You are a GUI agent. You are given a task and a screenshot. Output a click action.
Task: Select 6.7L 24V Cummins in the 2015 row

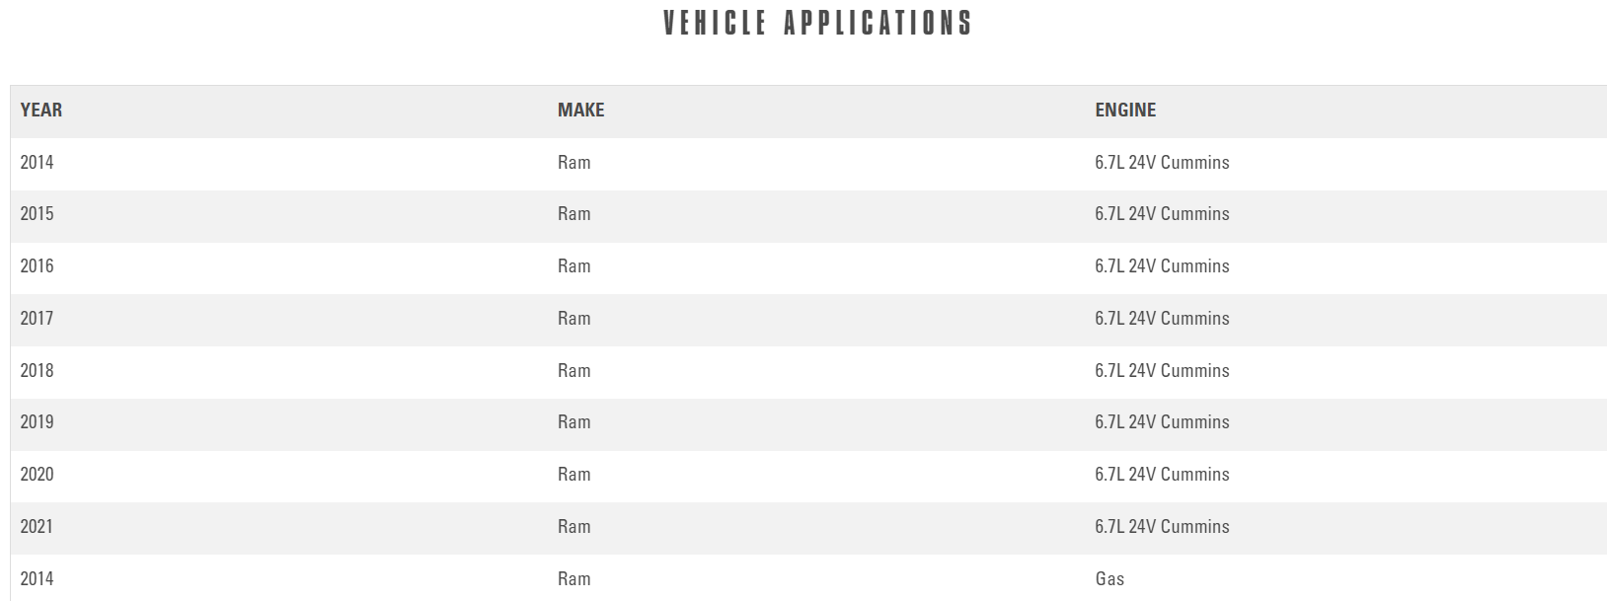pyautogui.click(x=1162, y=214)
